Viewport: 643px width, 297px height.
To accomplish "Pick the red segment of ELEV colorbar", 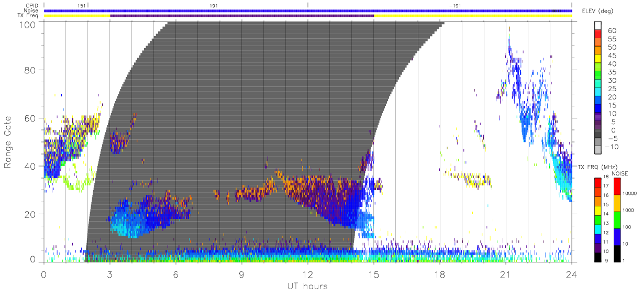I will pos(598,35).
